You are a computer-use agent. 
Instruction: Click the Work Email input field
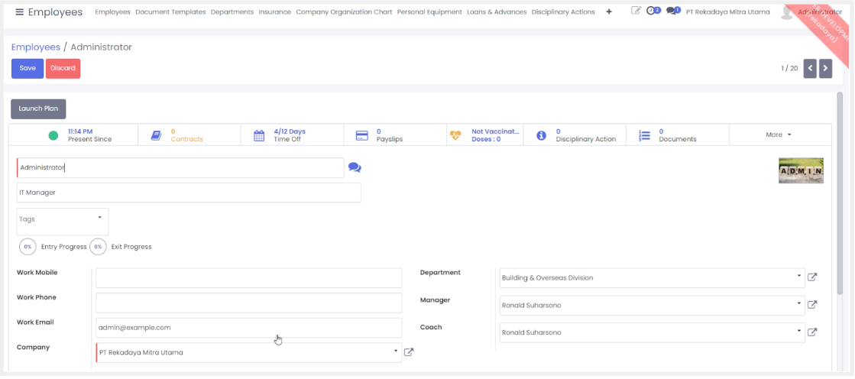(248, 327)
